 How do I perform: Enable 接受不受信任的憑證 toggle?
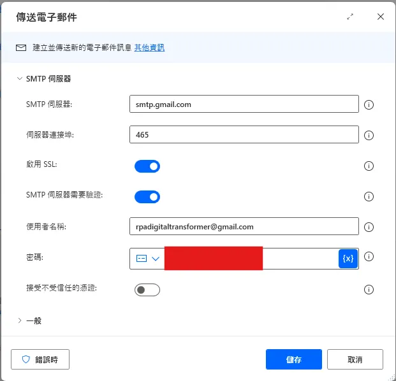tap(147, 290)
